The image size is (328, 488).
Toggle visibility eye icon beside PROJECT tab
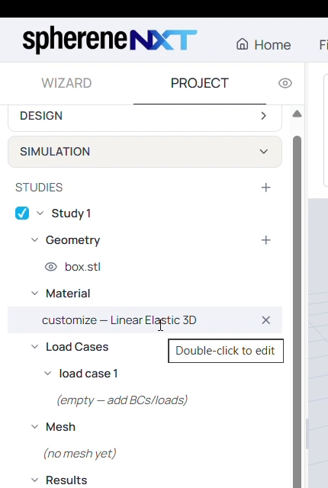[x=285, y=83]
